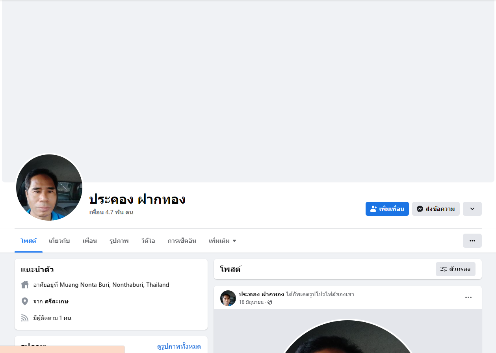The image size is (496, 353).
Task: Open the เพื่อน tab
Action: (x=89, y=241)
